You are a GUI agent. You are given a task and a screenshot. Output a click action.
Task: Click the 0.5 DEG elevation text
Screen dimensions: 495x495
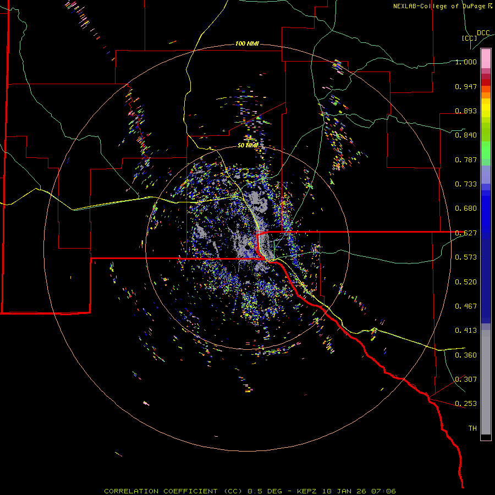(265, 491)
